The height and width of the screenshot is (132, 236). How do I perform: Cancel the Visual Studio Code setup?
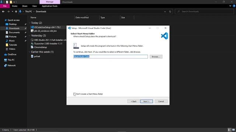(x=161, y=101)
